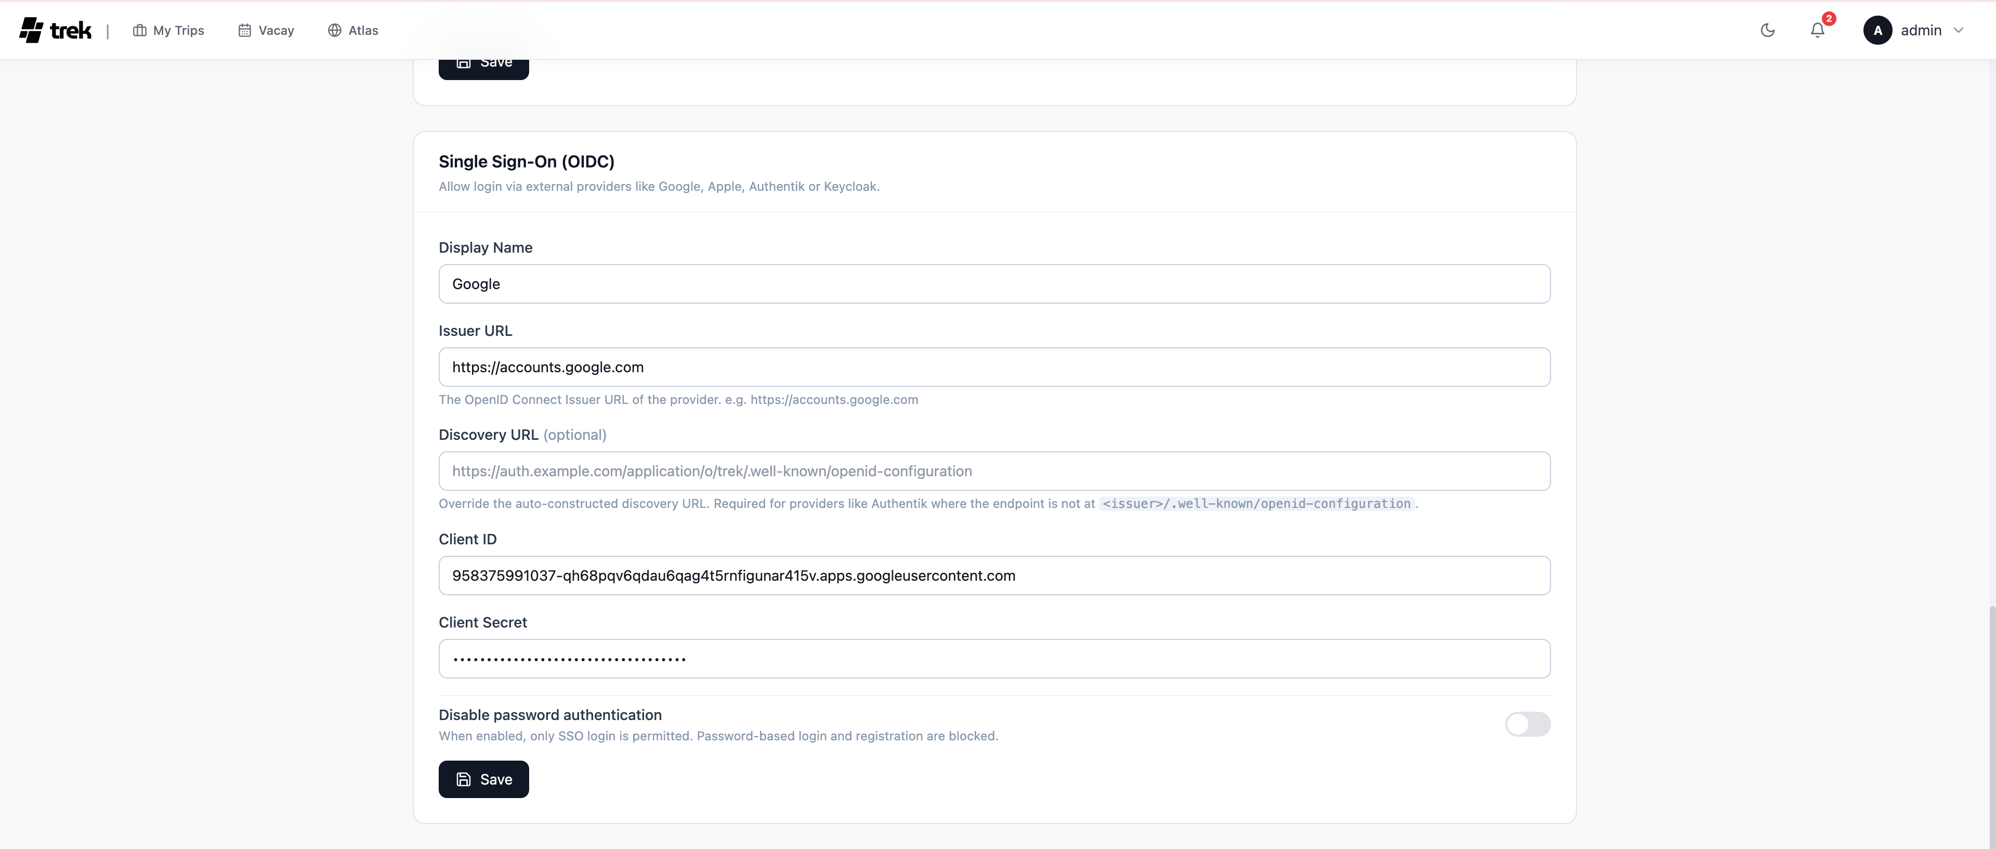Open Atlas via the globe icon
This screenshot has width=1996, height=849.
(x=335, y=30)
